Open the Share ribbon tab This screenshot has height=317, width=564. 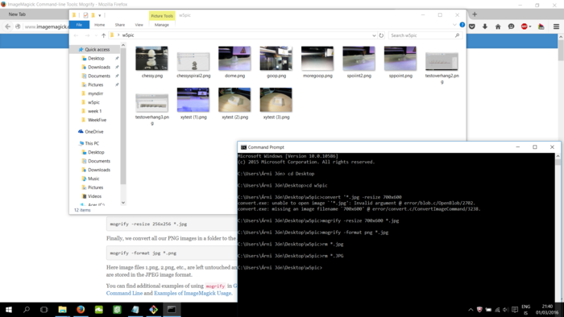pos(120,25)
